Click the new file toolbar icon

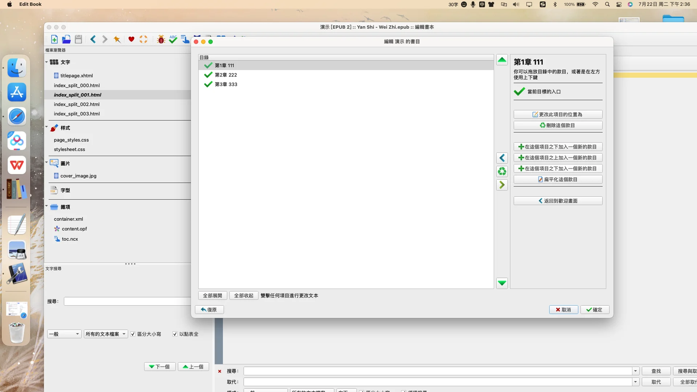click(x=54, y=39)
